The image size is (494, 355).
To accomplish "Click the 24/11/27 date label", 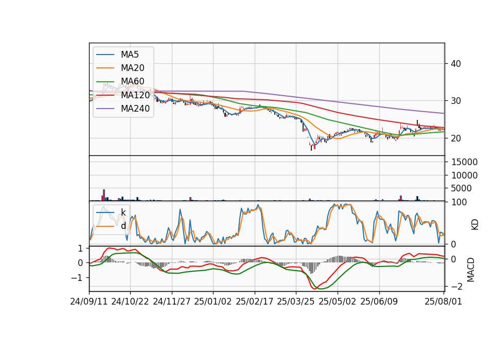I will (x=172, y=301).
